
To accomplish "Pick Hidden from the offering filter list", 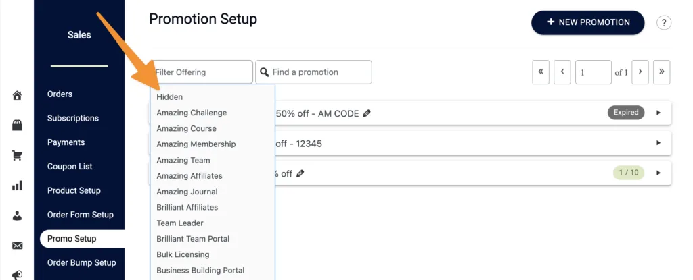I will pyautogui.click(x=169, y=97).
